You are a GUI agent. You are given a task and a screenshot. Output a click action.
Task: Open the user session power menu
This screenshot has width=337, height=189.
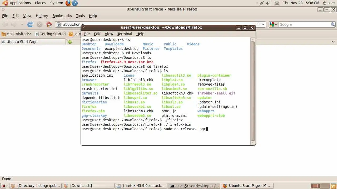[329, 3]
